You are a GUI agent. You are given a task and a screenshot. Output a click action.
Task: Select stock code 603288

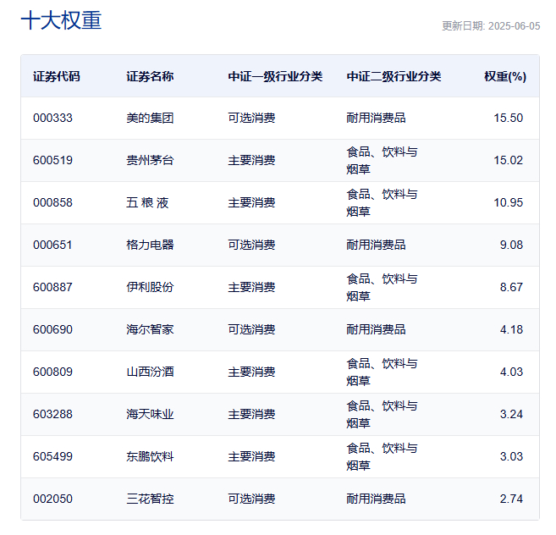pyautogui.click(x=52, y=414)
